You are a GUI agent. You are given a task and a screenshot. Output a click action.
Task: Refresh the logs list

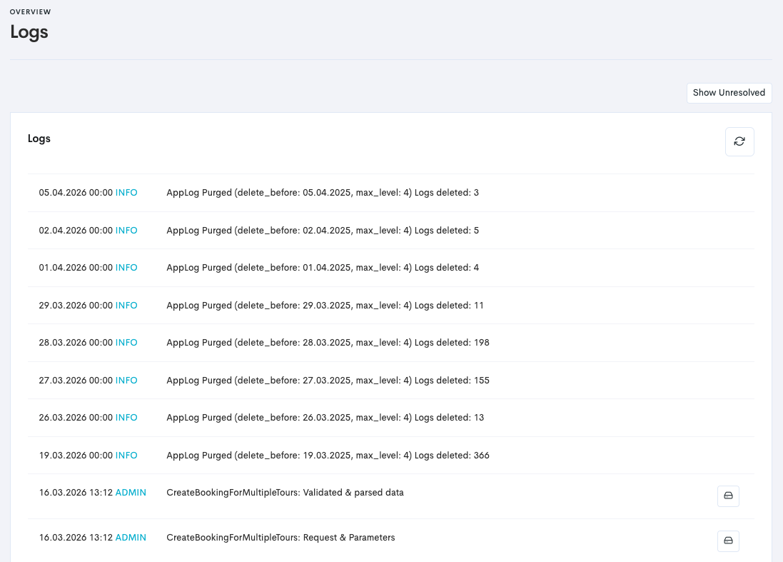point(739,141)
